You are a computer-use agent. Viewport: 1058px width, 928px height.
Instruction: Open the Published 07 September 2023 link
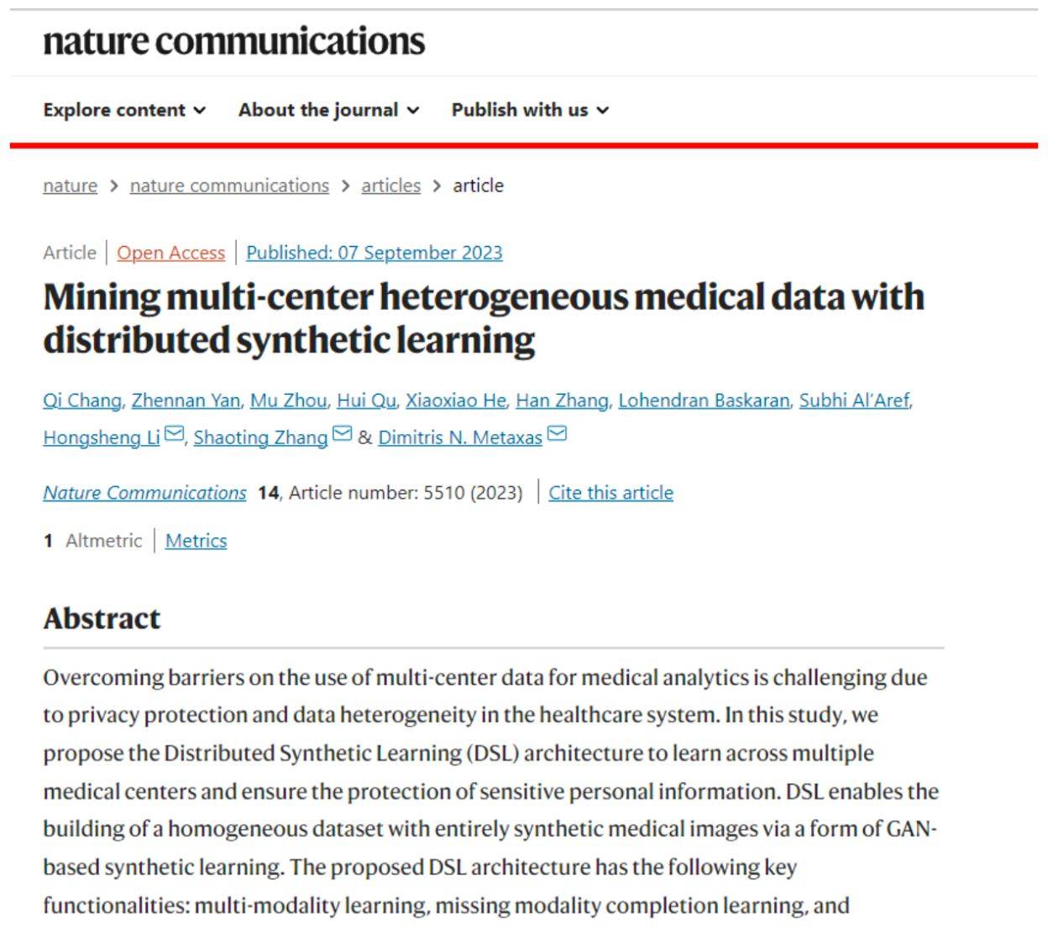(374, 253)
